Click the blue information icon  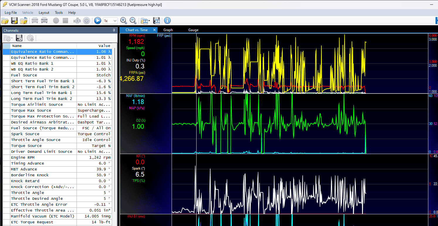click(167, 21)
